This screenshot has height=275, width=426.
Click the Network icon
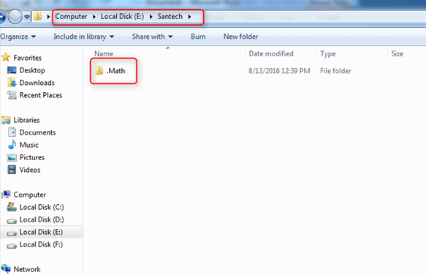(6, 268)
